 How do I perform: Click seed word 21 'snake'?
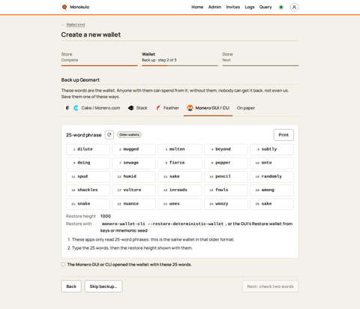[x=88, y=204]
